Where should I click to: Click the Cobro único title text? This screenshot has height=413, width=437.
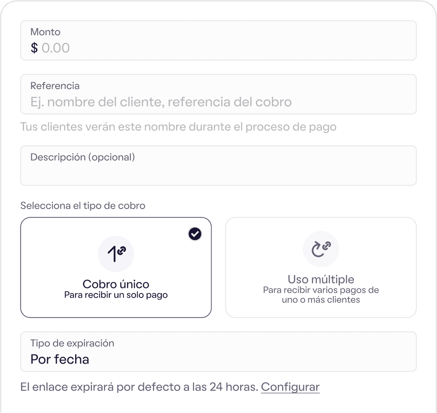click(116, 284)
